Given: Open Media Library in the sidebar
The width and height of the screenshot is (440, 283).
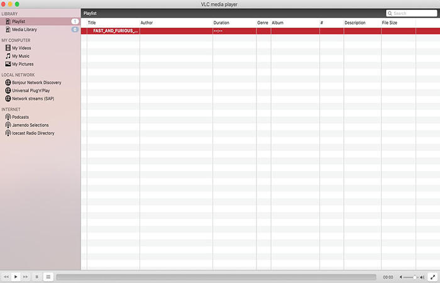Looking at the screenshot, I should [x=40, y=30].
